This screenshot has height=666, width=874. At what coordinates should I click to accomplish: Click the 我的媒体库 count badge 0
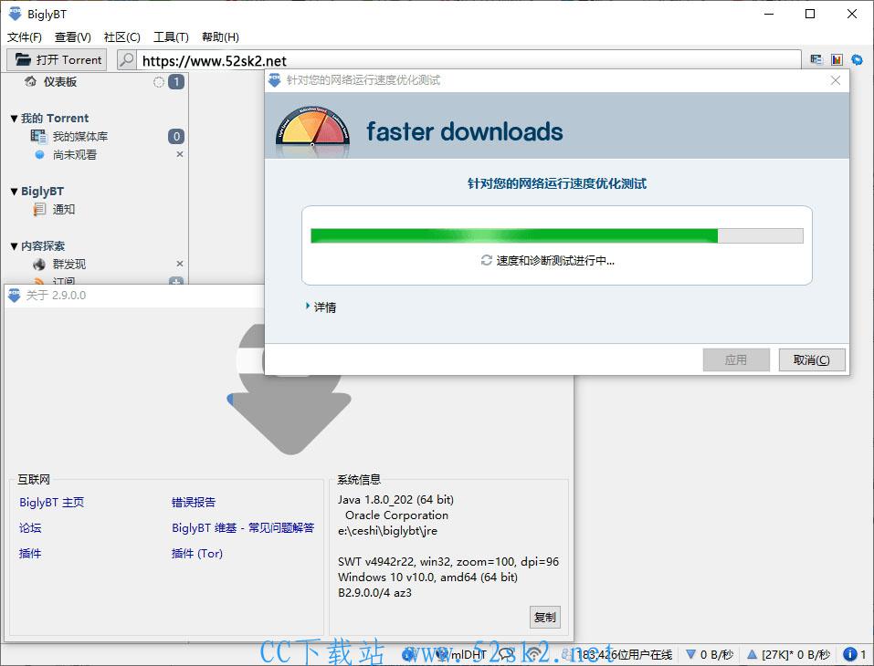[176, 137]
